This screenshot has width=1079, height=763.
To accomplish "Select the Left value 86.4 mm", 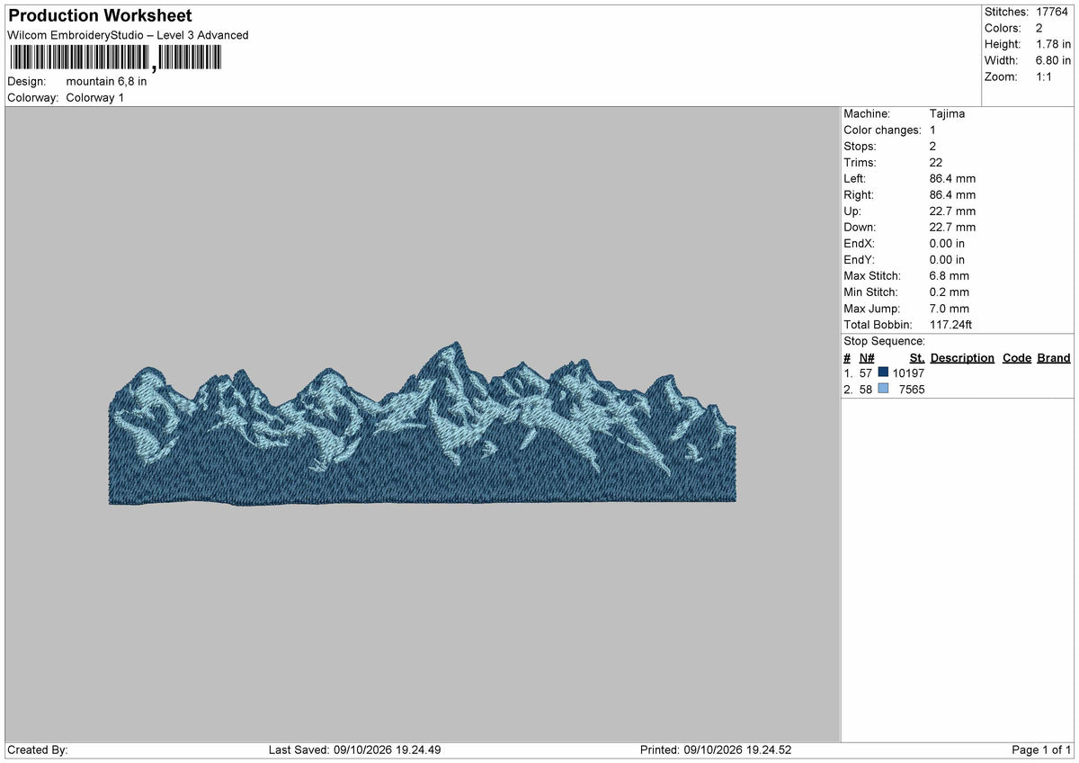I will [x=952, y=179].
